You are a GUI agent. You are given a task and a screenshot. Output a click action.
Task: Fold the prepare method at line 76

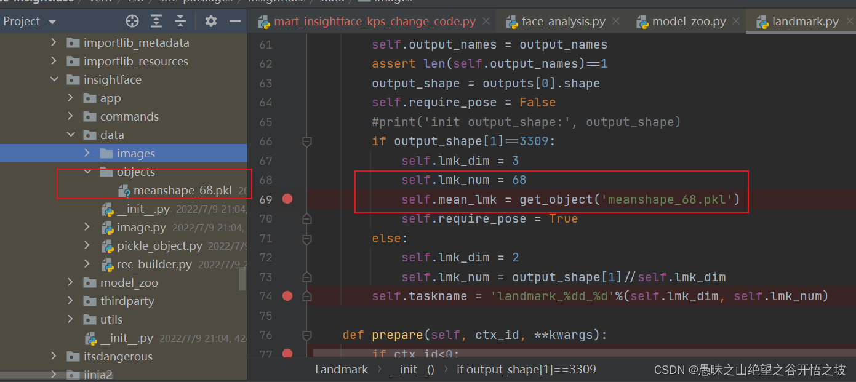[x=306, y=335]
